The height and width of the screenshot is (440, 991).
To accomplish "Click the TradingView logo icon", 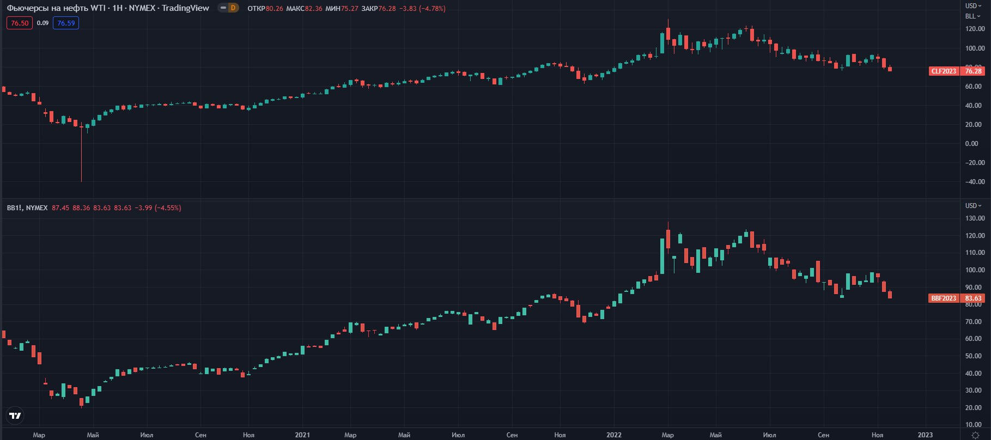I will (16, 416).
